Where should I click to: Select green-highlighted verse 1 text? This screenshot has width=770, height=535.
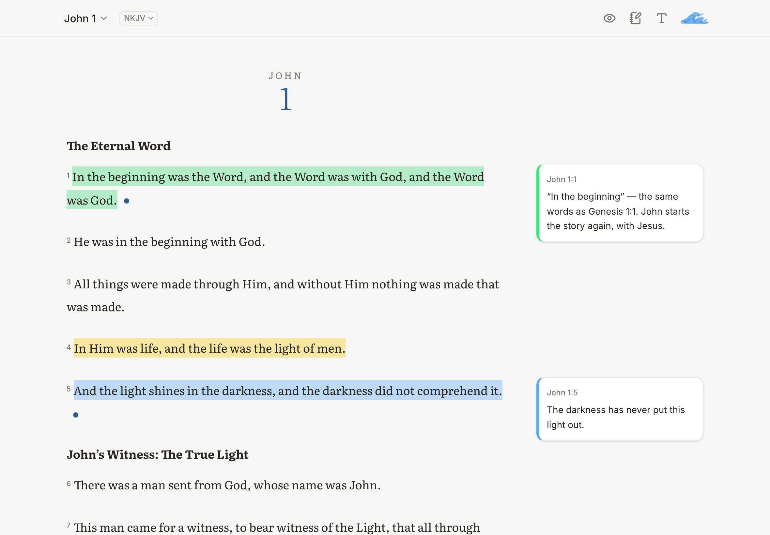pyautogui.click(x=278, y=177)
